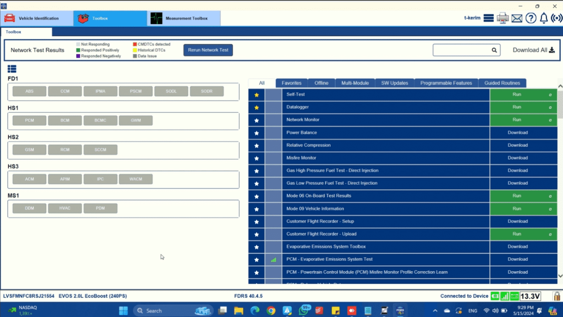Open Help with the question mark icon

click(x=530, y=18)
